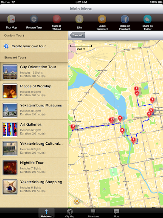This screenshot has height=218, width=163.
Task: Click the Art Galleries thumbnail image
Action: [x=10, y=129]
